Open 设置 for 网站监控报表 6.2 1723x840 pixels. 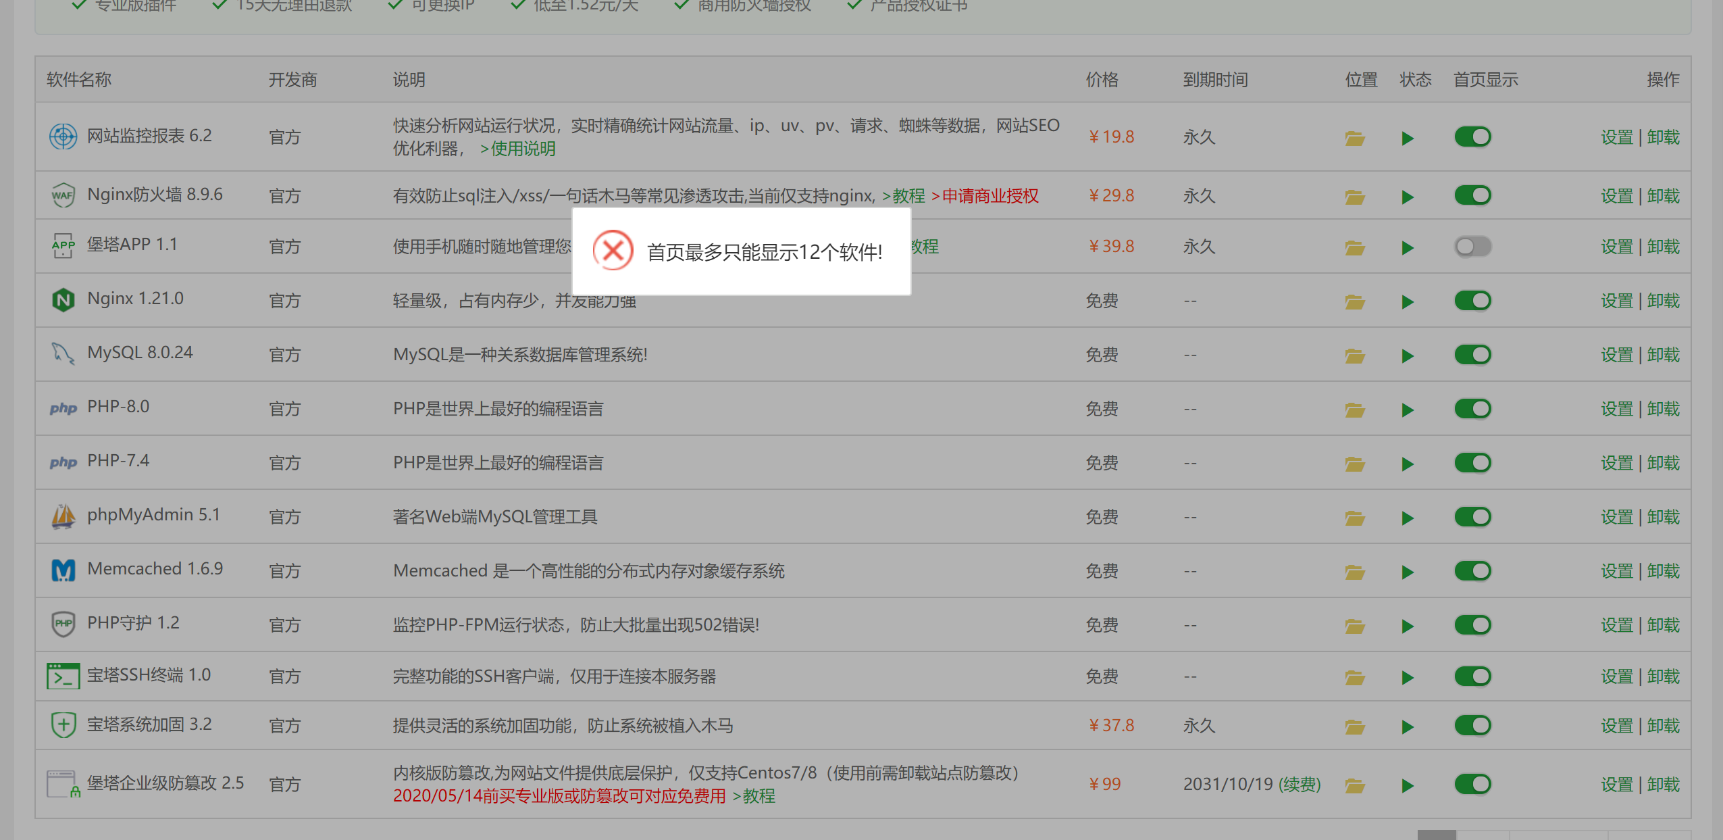point(1616,137)
